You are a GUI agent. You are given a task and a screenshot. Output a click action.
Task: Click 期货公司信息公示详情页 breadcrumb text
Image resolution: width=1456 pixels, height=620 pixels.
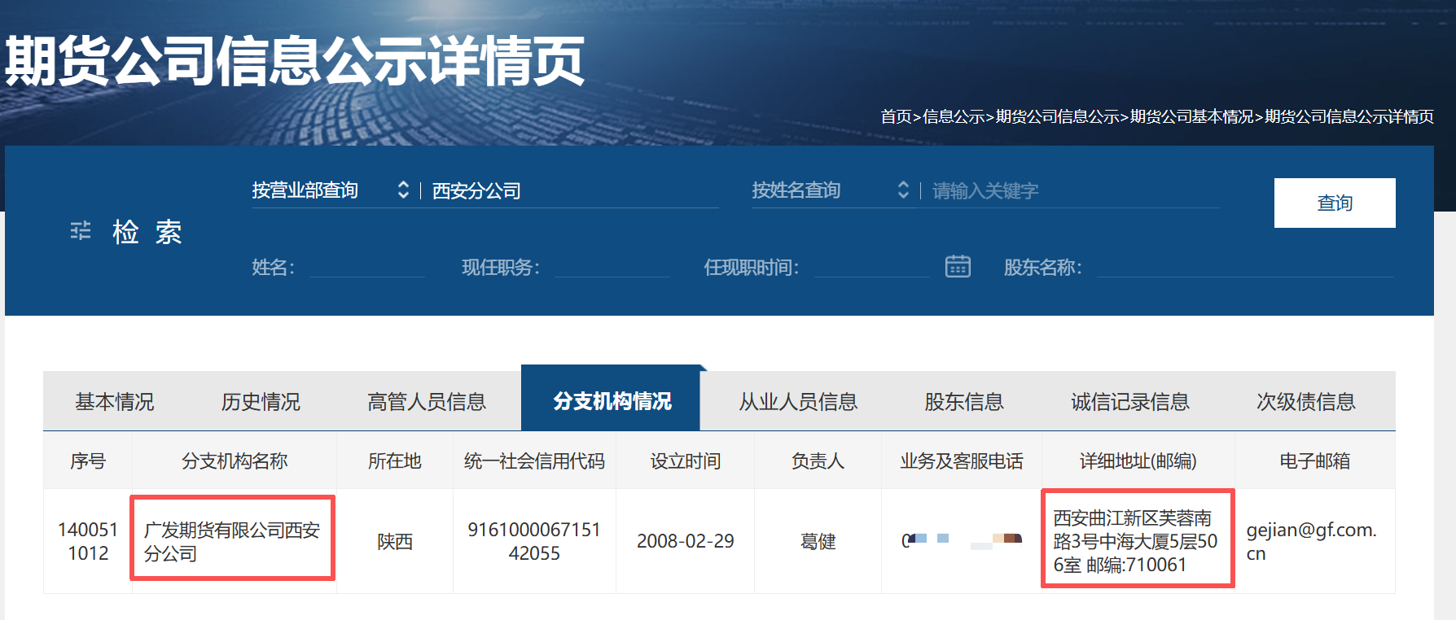point(1349,116)
